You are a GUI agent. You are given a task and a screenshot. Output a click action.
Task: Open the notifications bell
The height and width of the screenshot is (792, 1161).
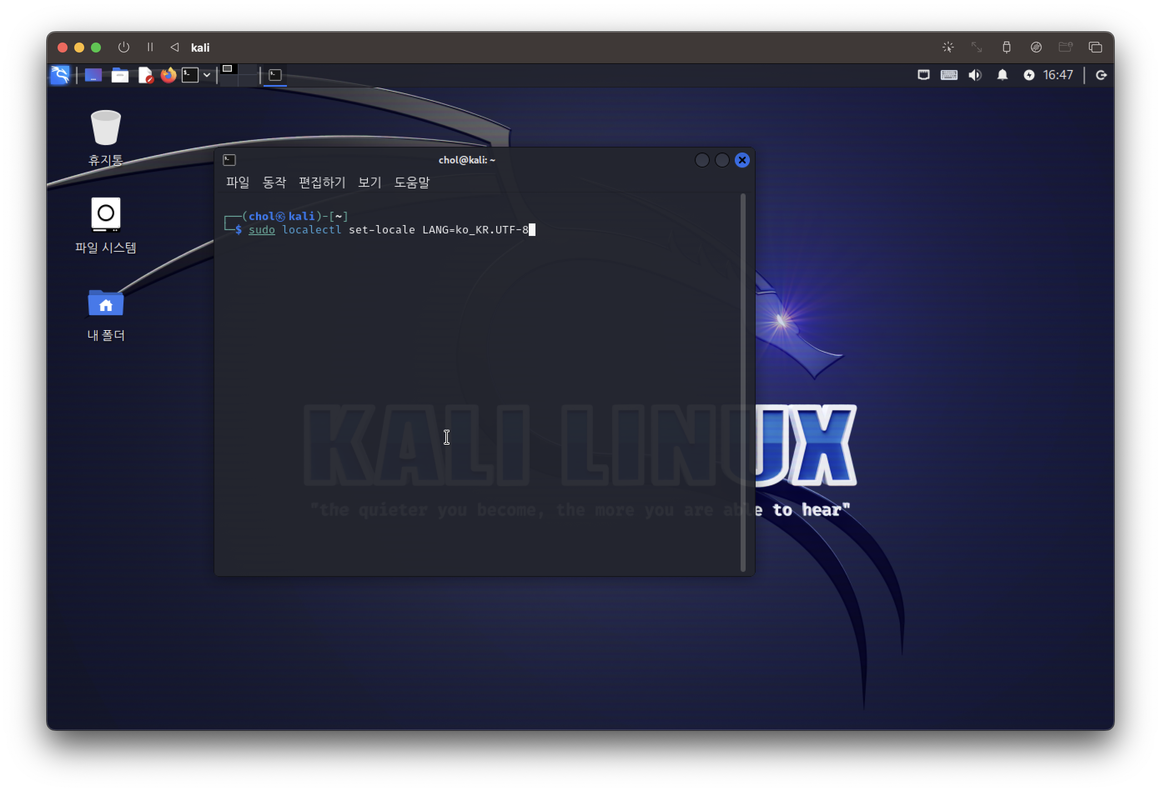(x=1002, y=75)
